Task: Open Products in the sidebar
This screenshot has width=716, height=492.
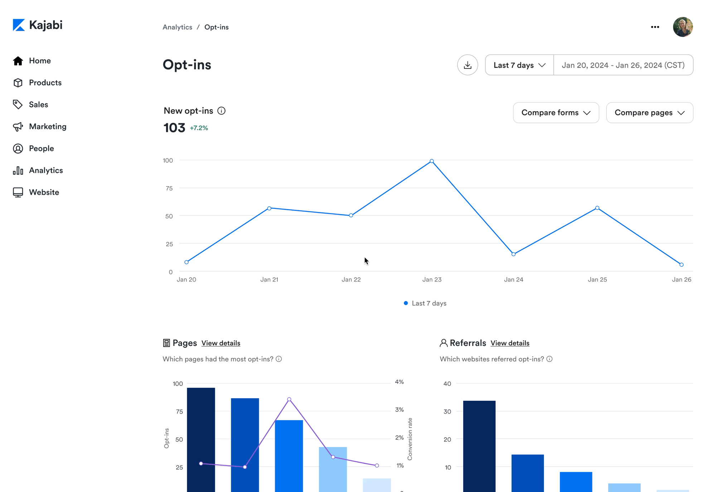Action: (45, 83)
